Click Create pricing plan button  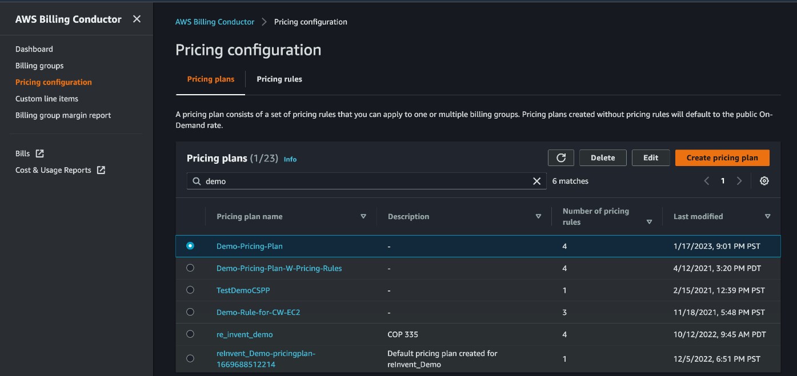(x=722, y=157)
